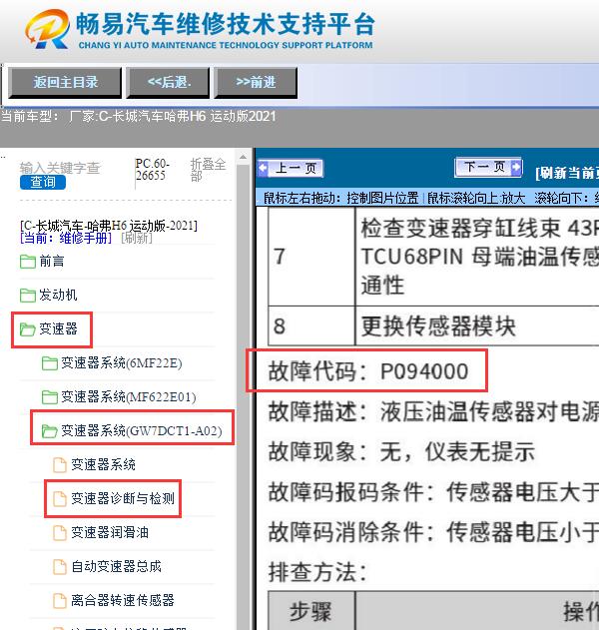Click the page icon beside 变速器润滑油
The width and height of the screenshot is (599, 630).
click(60, 533)
